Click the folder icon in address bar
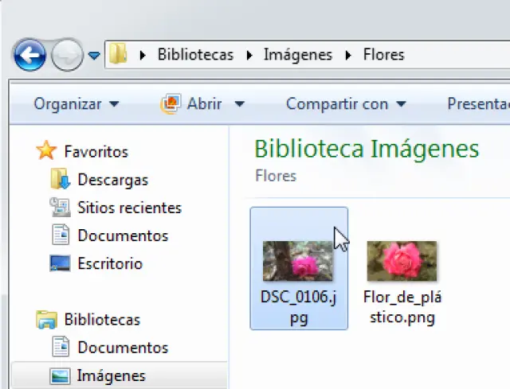 [119, 55]
